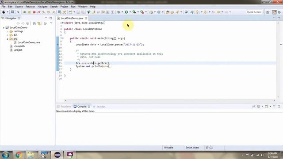The height and width of the screenshot is (159, 283).
Task: Click the Quick Access search field
Action: pos(254,12)
